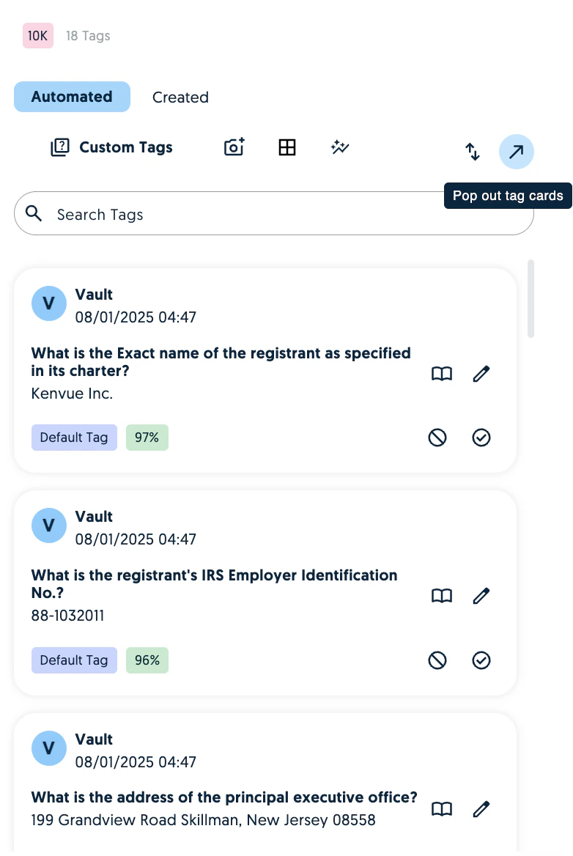The image size is (573, 856).
Task: Click the Vault avatar on the address card
Action: [x=48, y=748]
